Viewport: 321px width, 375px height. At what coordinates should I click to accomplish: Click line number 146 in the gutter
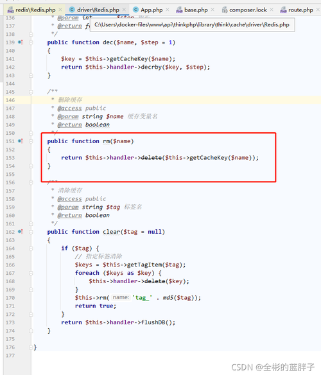point(10,100)
